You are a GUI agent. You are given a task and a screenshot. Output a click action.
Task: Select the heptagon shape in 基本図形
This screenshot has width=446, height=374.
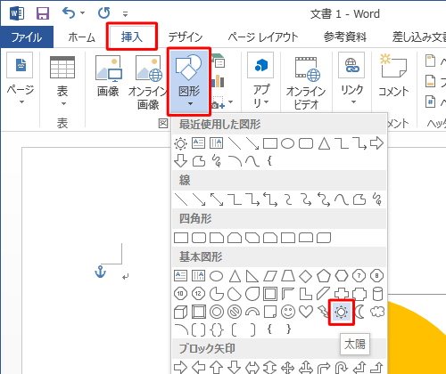click(359, 276)
